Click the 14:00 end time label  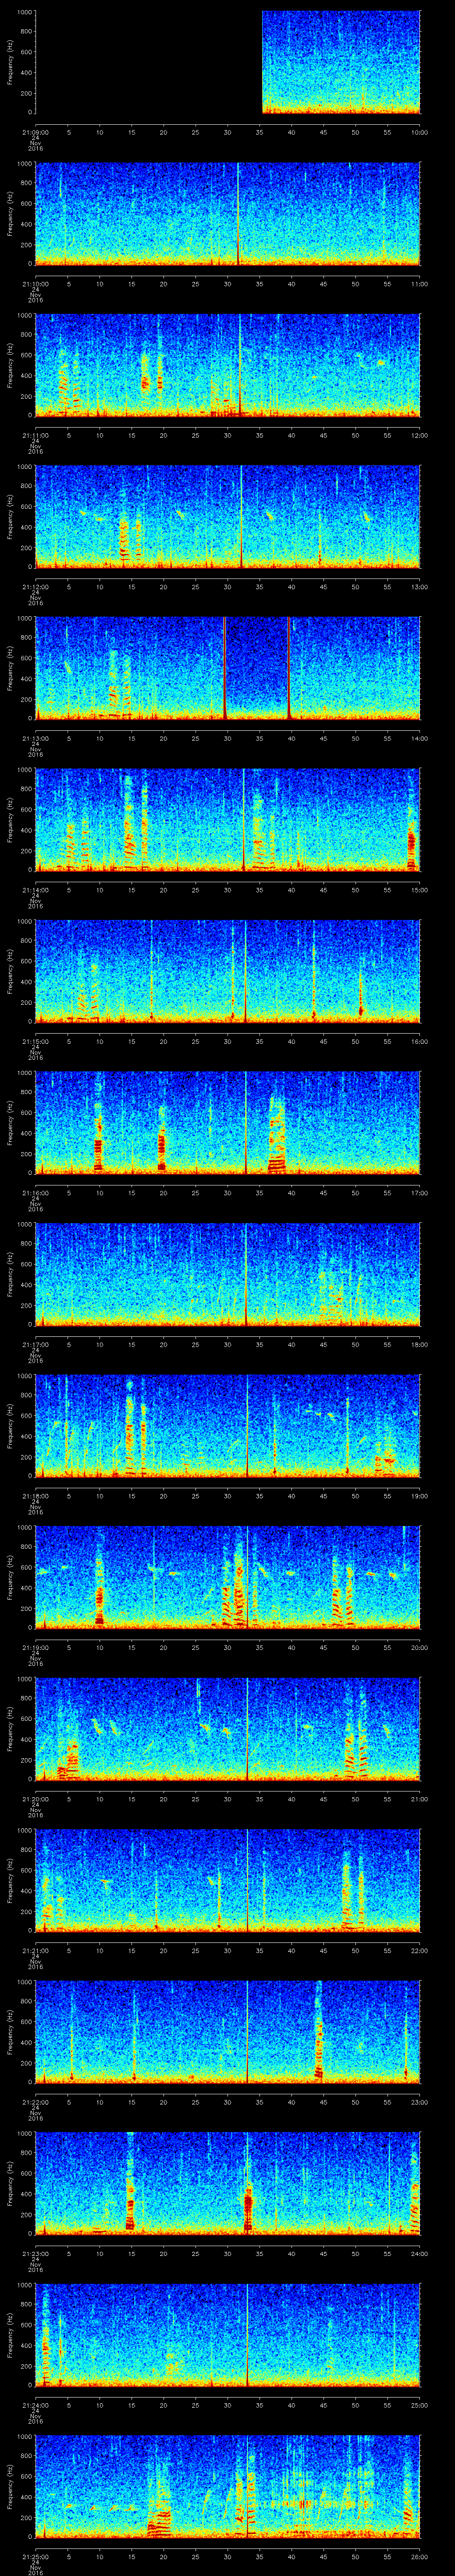pos(419,738)
